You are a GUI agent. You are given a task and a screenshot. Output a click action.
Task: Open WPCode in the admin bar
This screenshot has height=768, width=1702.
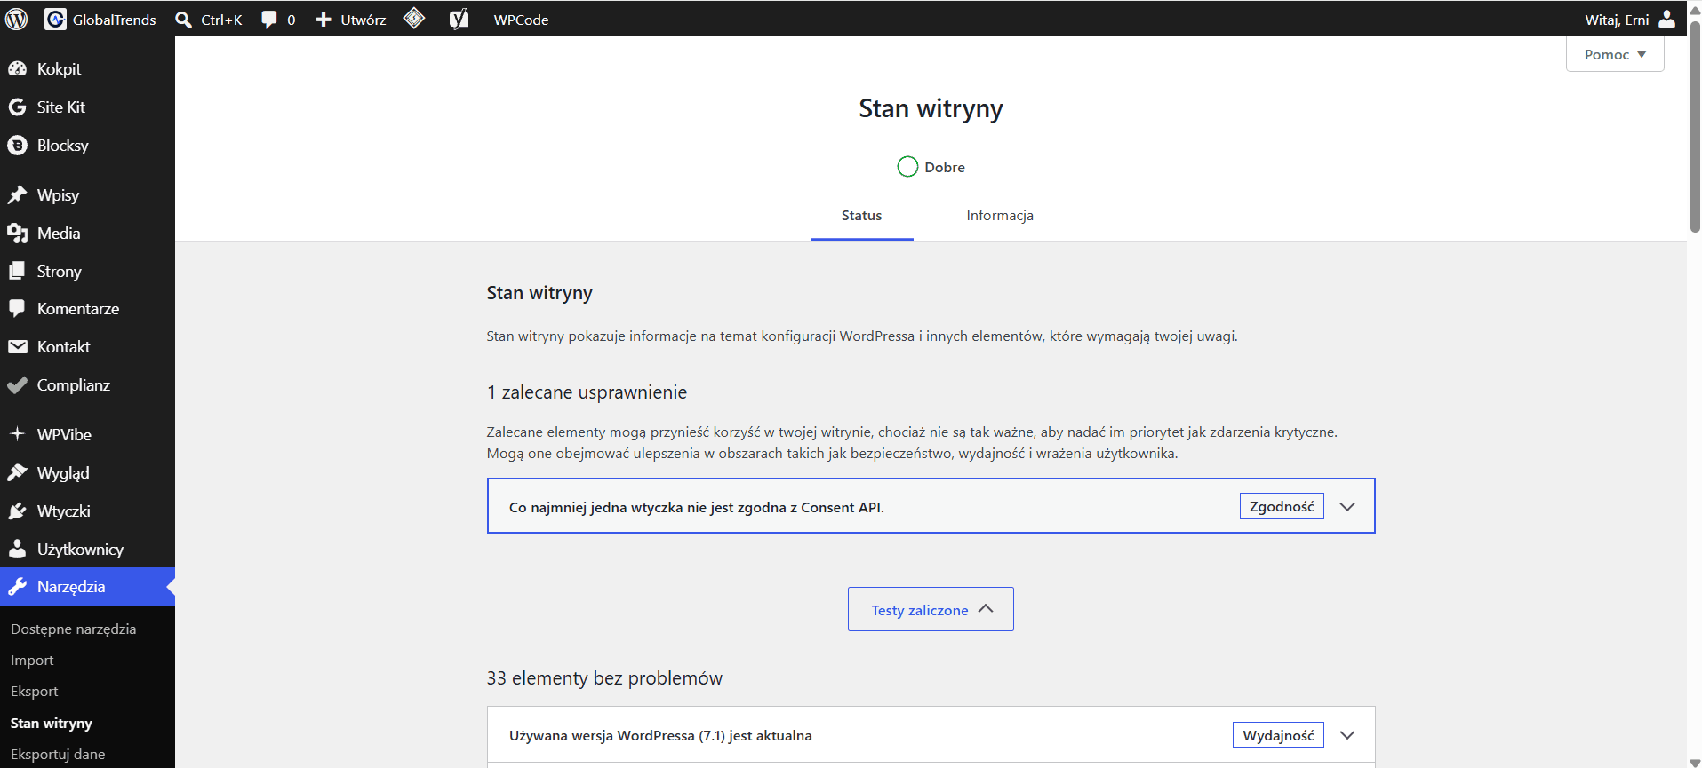click(521, 20)
